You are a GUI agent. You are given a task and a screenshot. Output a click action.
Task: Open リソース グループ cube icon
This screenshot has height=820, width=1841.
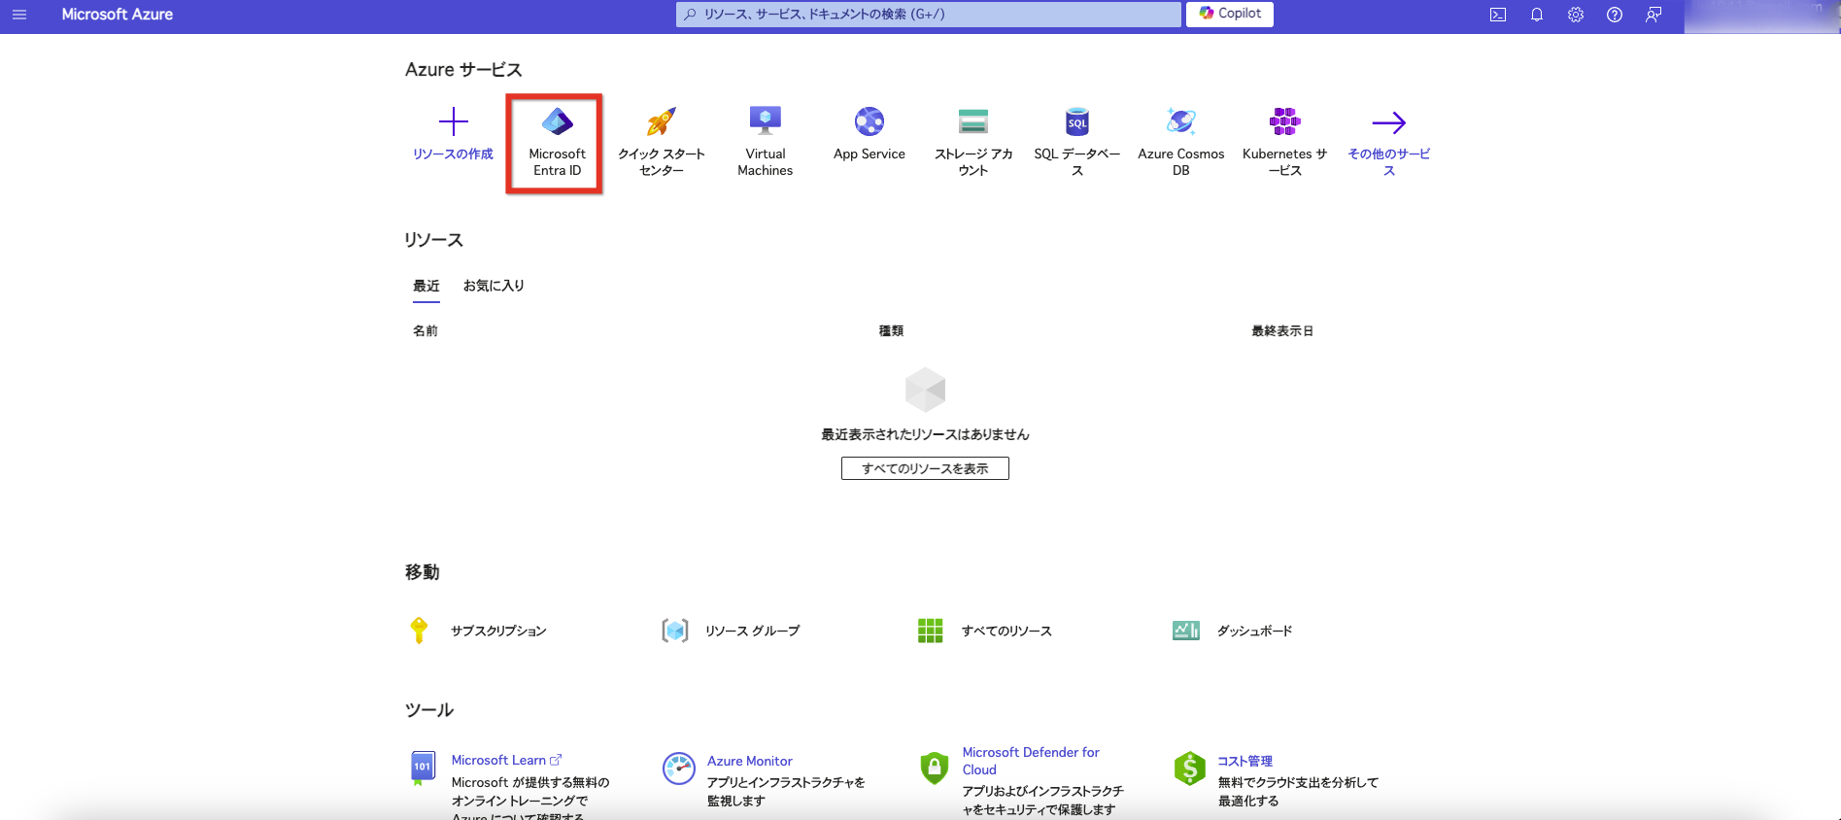click(x=675, y=631)
